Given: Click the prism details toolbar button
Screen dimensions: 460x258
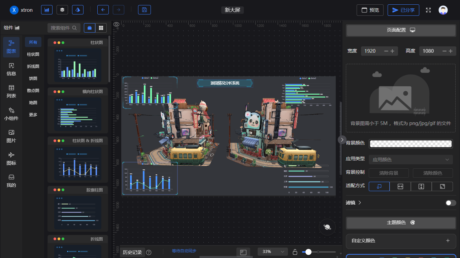Looking at the screenshot, I should 78,10.
